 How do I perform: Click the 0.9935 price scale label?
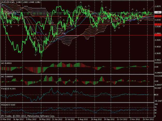(158, 40)
